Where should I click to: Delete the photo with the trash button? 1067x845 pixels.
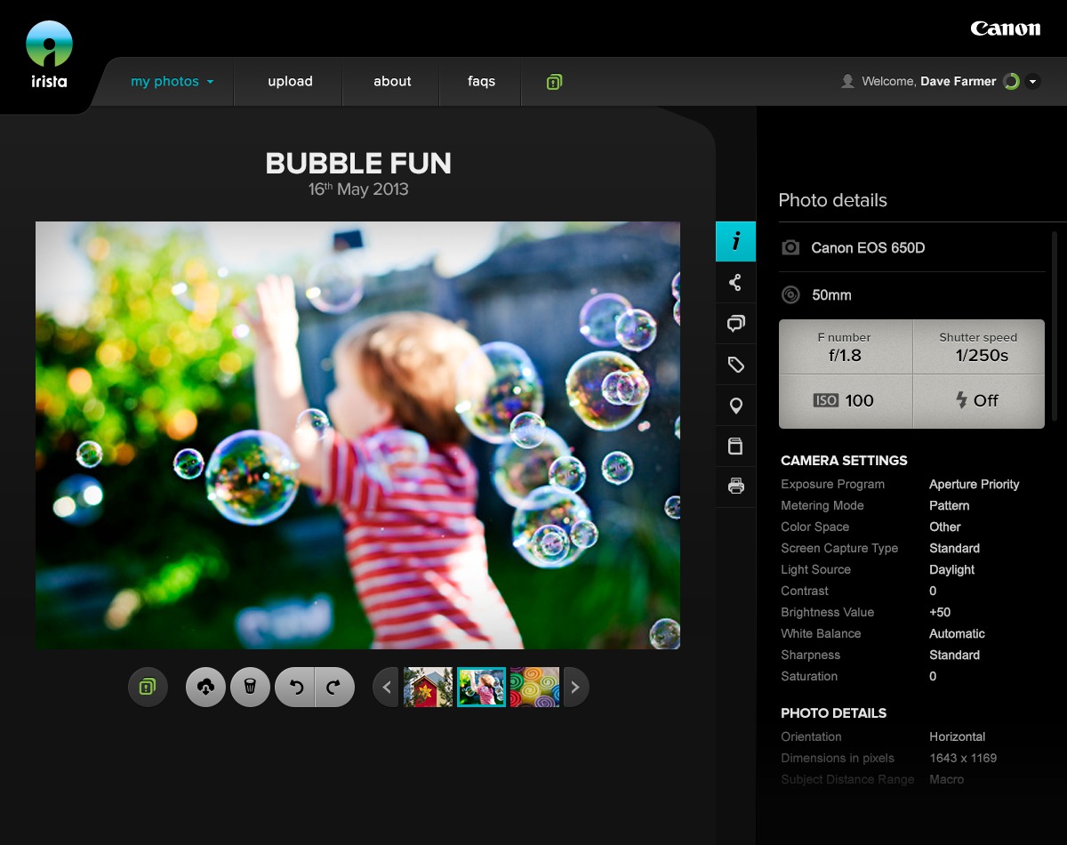tap(250, 687)
